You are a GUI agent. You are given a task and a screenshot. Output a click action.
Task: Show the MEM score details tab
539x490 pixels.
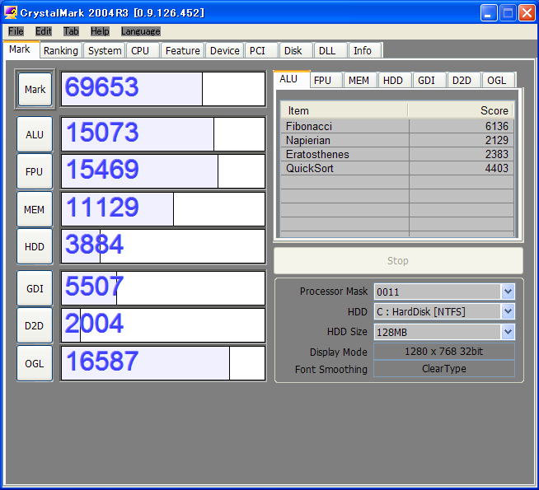point(359,80)
